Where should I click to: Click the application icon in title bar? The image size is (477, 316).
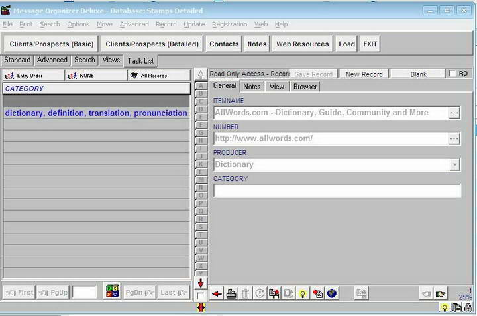(x=6, y=11)
